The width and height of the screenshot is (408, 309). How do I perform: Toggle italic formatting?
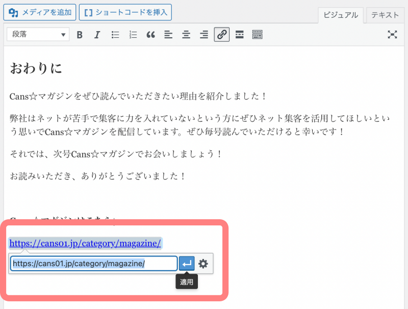pos(97,35)
